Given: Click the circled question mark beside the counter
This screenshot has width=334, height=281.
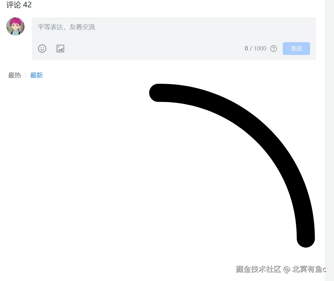Looking at the screenshot, I should [273, 49].
